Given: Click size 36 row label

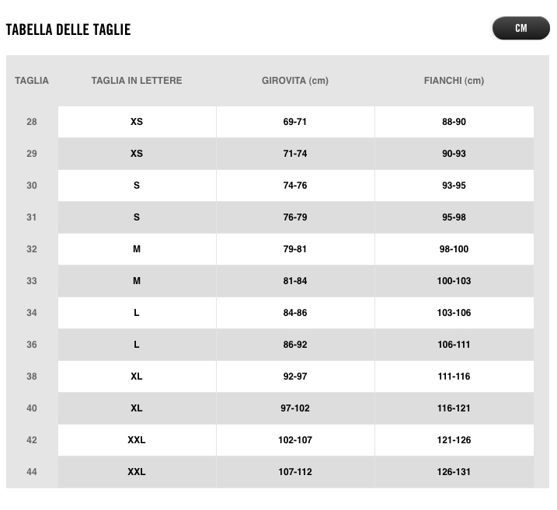Looking at the screenshot, I should tap(32, 345).
